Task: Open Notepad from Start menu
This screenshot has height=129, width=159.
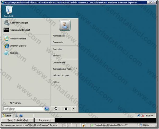Action: [11, 53]
